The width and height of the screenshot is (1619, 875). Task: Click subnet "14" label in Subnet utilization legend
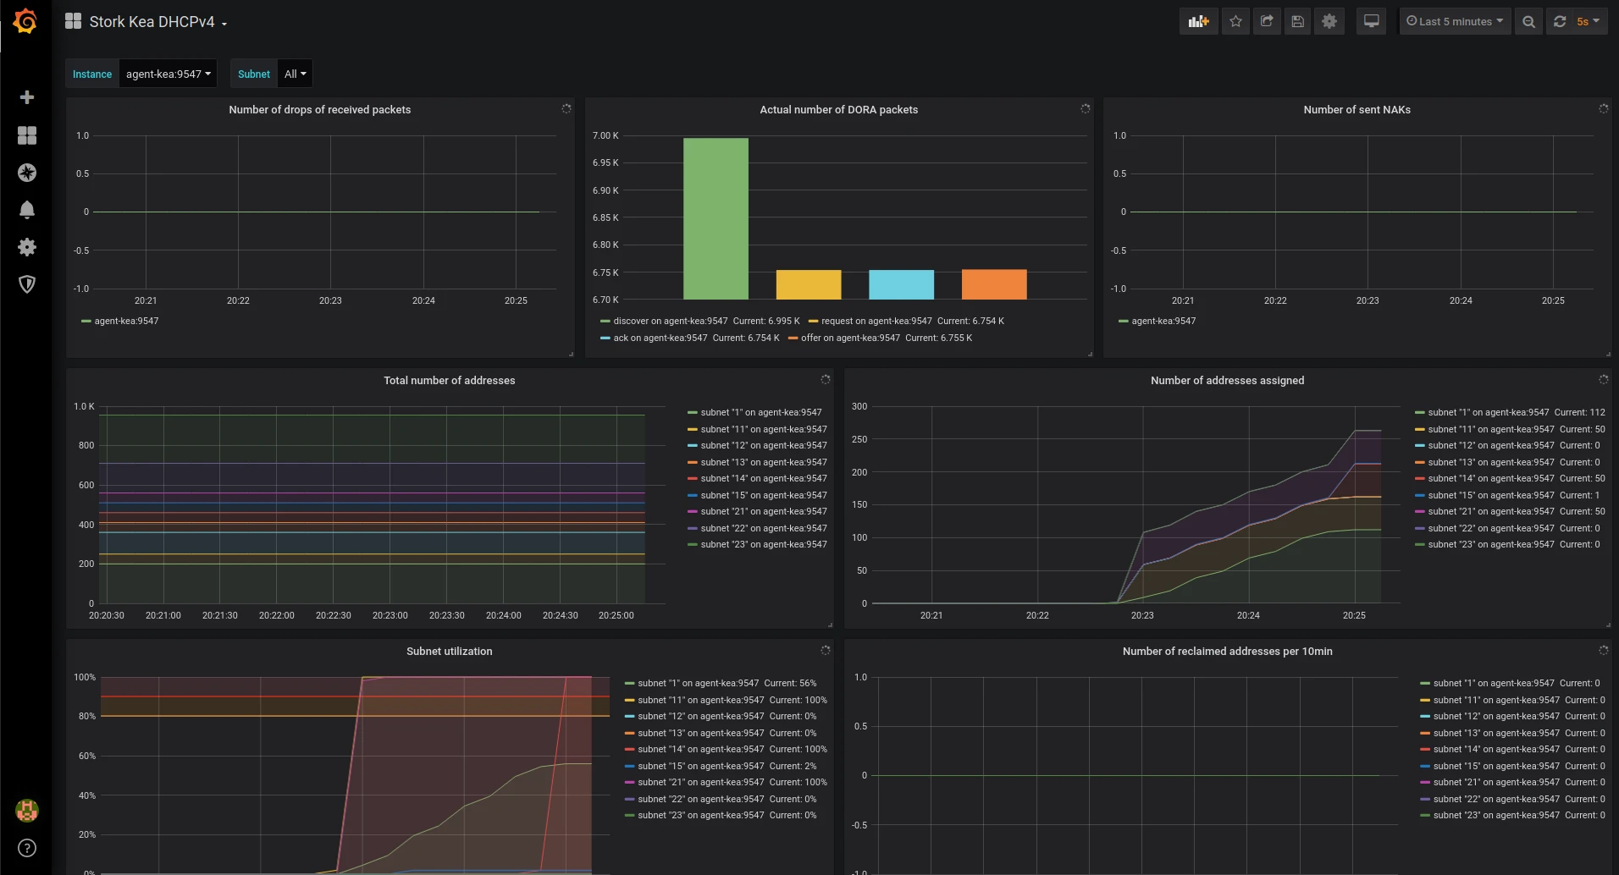[x=701, y=750]
